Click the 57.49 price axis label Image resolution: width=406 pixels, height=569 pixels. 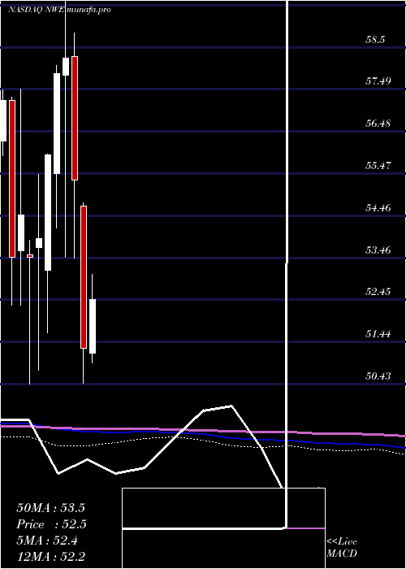click(x=378, y=81)
